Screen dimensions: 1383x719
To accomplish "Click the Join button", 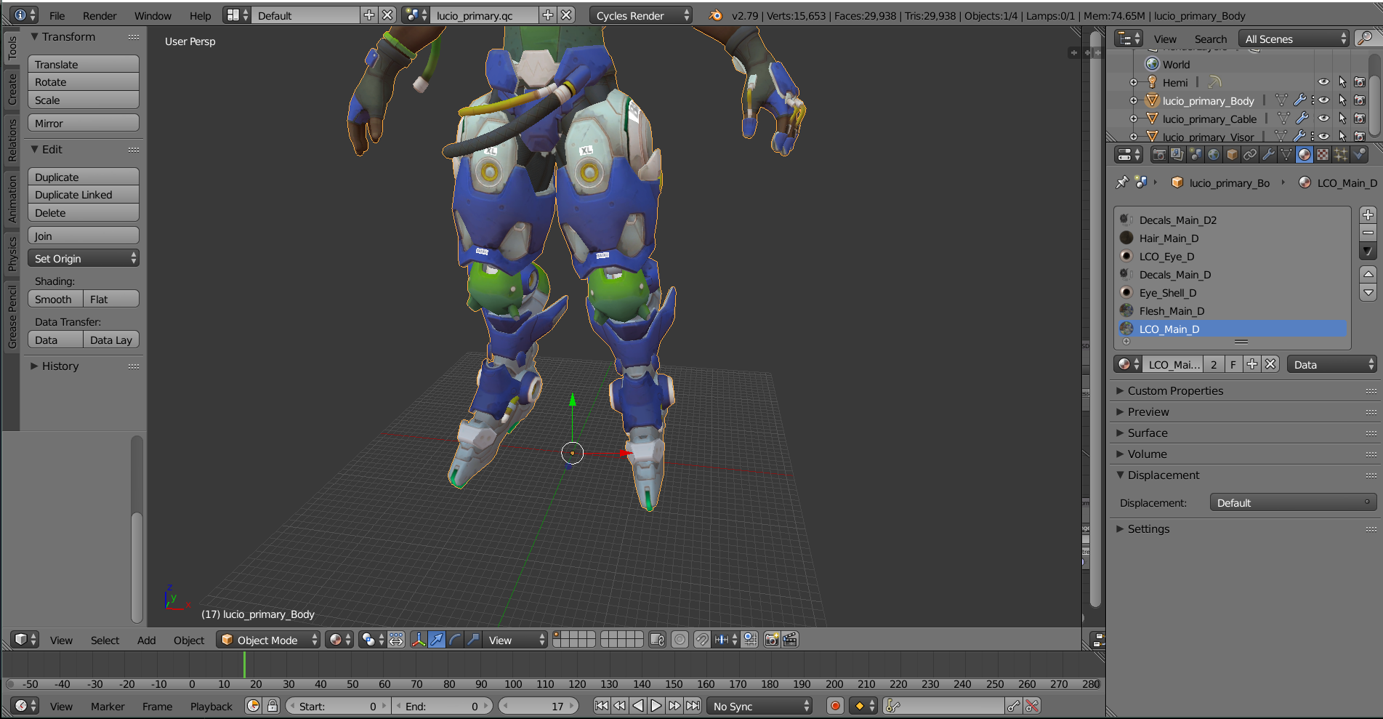I will click(84, 236).
